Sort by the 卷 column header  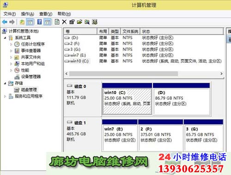tap(80, 31)
